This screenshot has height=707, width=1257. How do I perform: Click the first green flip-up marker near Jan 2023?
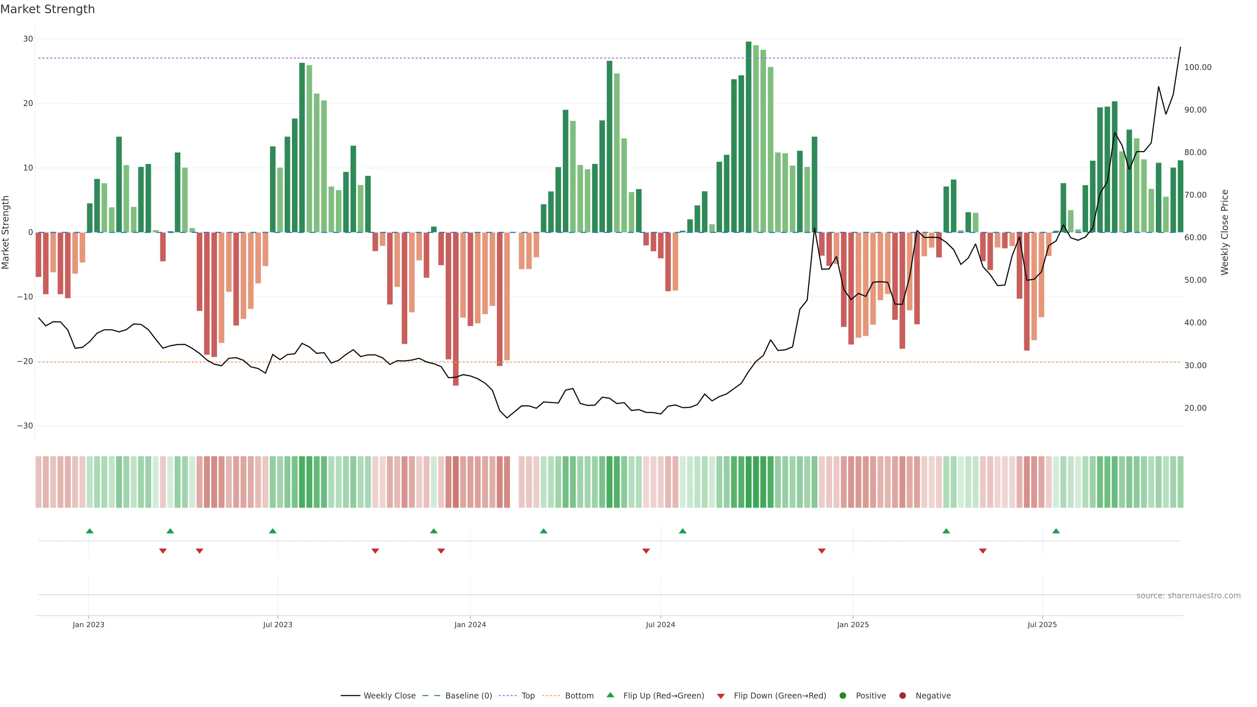point(90,531)
